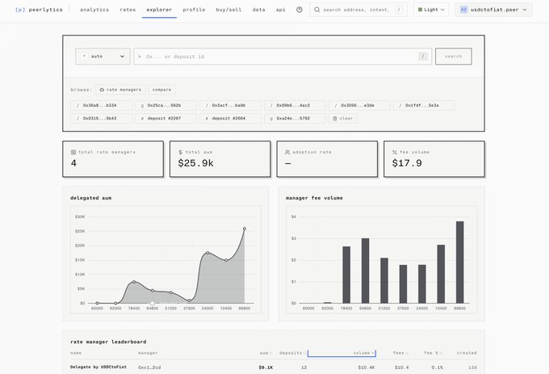Click the compare button

point(161,90)
